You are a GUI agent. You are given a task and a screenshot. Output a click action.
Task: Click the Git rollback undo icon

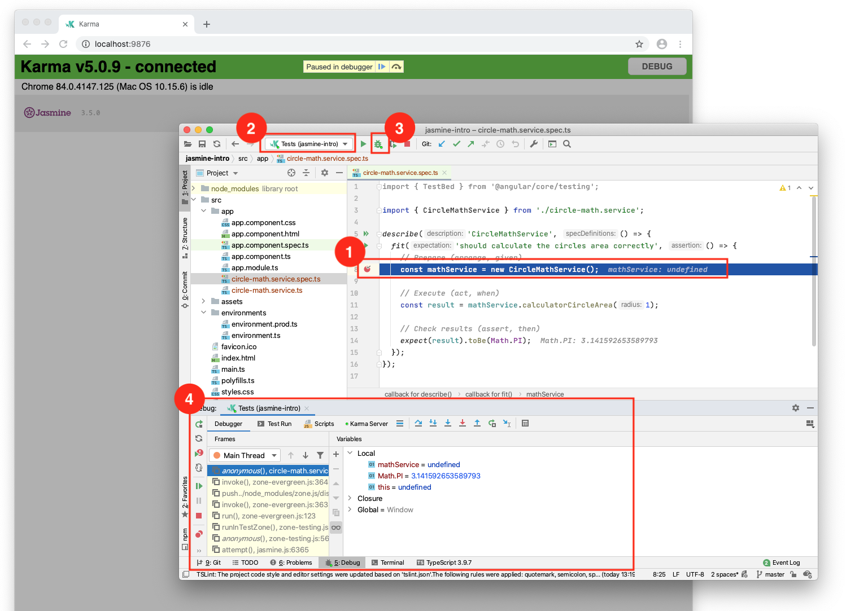point(515,144)
